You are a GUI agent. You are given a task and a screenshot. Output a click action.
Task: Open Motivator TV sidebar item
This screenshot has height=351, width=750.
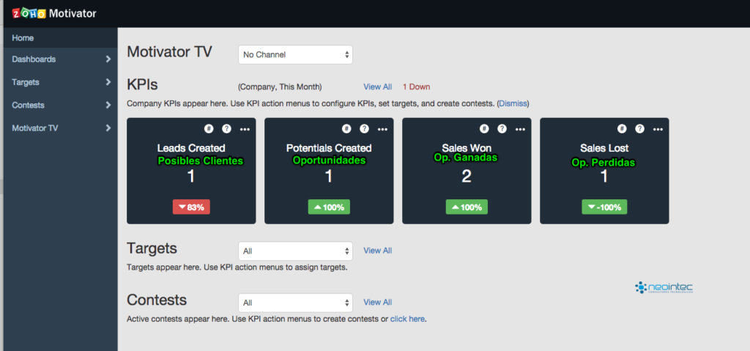point(60,128)
